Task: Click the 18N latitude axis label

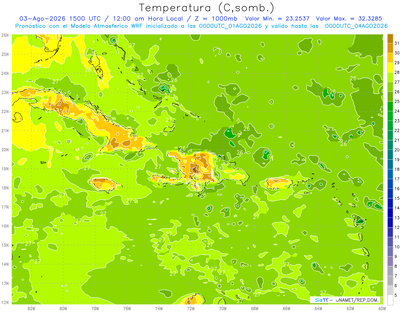Action: tap(5, 188)
